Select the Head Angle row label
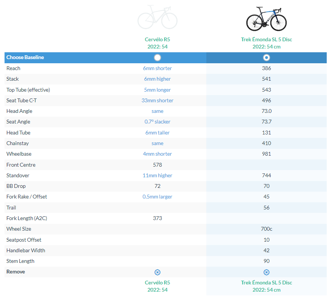329x303 pixels. pyautogui.click(x=19, y=111)
